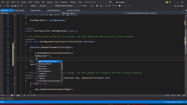Screen dimensions: 187x105
Task: Click the Hot Reload restart icon
Action: point(92,6)
